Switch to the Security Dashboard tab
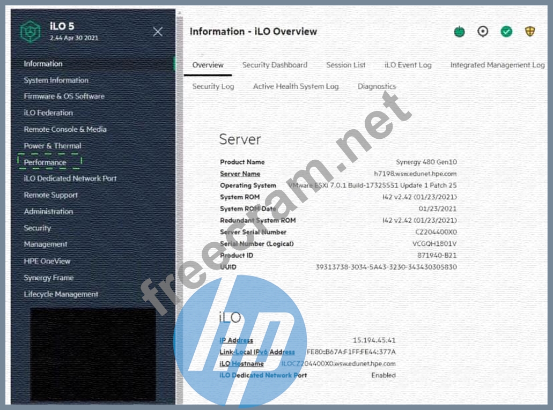Image resolution: width=553 pixels, height=410 pixels. [x=275, y=65]
